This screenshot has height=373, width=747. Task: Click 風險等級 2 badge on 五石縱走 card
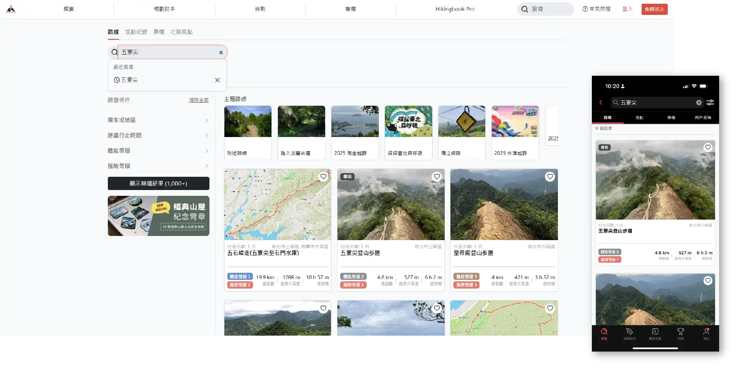[240, 285]
